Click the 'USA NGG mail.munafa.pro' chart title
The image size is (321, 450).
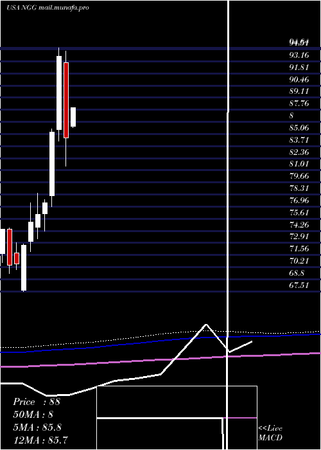48,8
